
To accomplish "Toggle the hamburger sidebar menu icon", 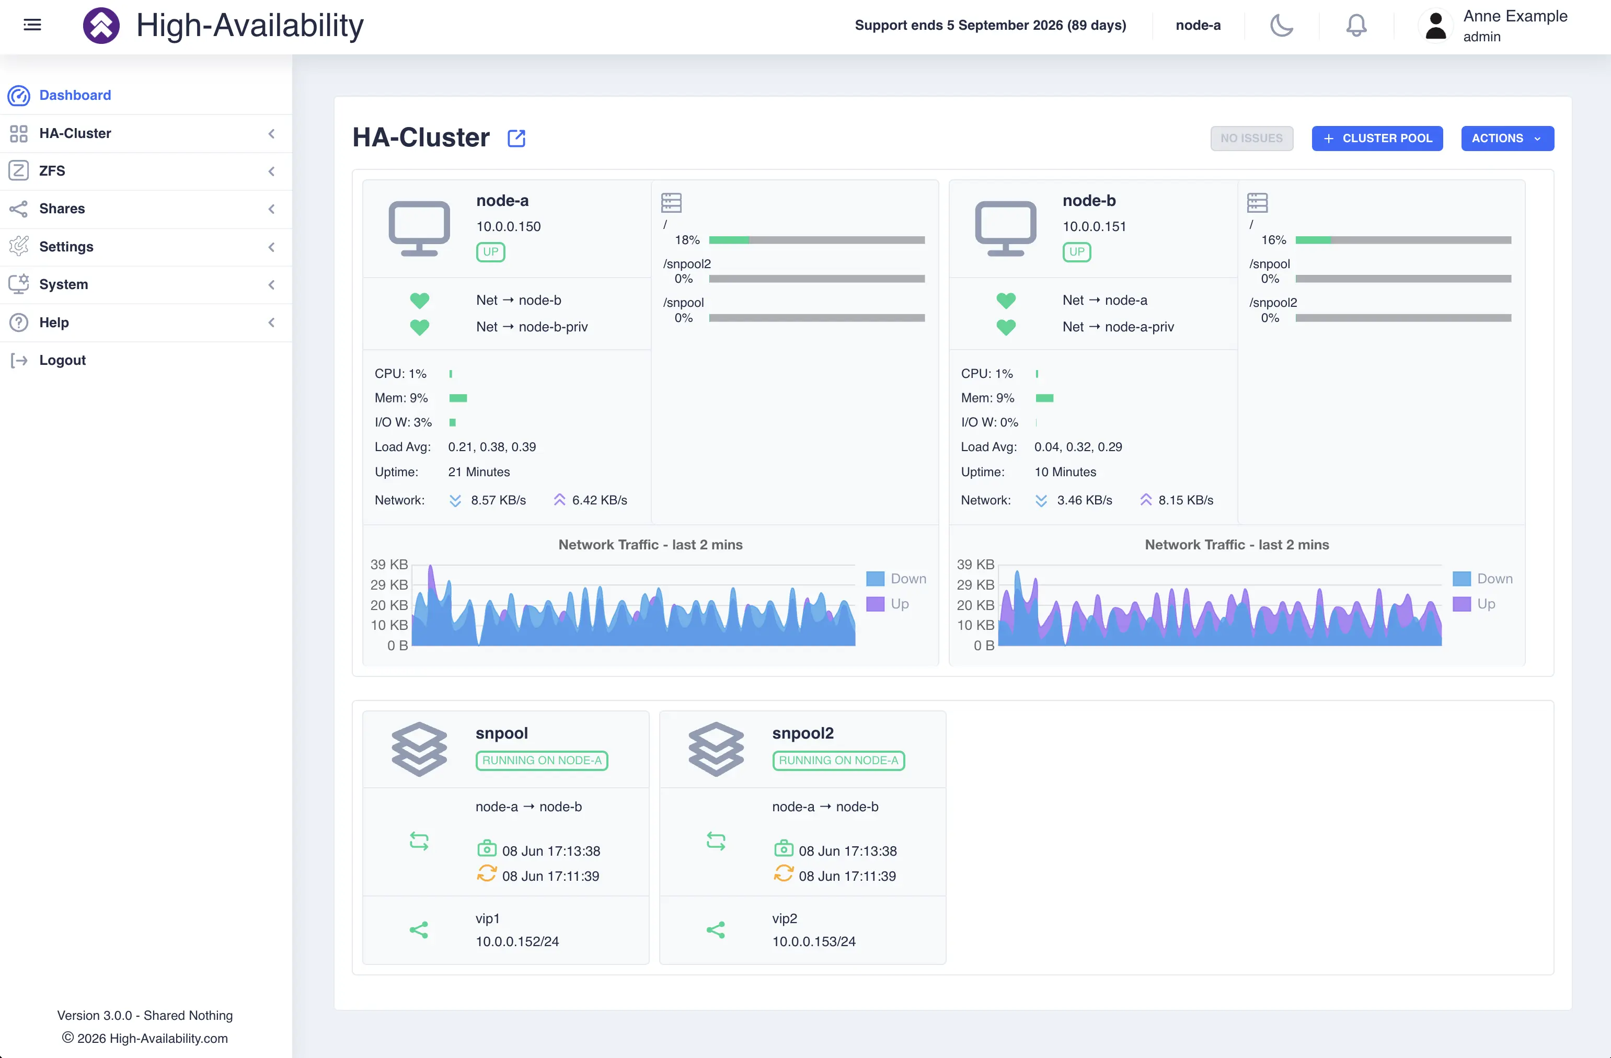I will click(x=32, y=25).
